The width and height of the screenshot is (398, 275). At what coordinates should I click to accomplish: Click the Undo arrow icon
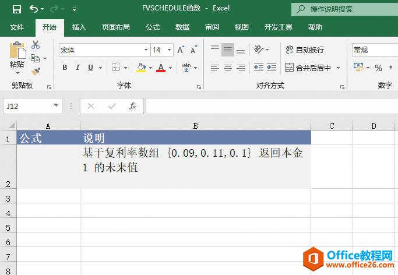pos(33,9)
